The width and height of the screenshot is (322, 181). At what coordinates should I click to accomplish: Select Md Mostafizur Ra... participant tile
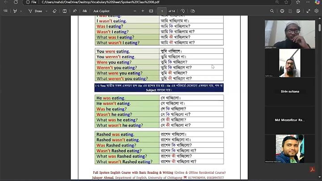point(290,120)
